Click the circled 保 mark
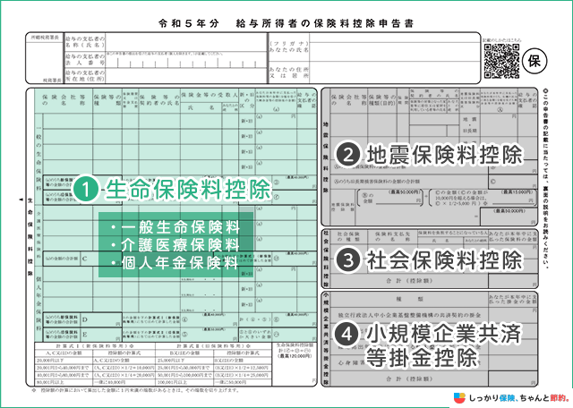 pyautogui.click(x=535, y=61)
